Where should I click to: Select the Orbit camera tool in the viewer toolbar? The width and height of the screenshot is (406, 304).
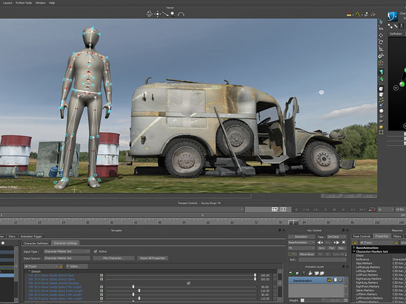[x=149, y=14]
